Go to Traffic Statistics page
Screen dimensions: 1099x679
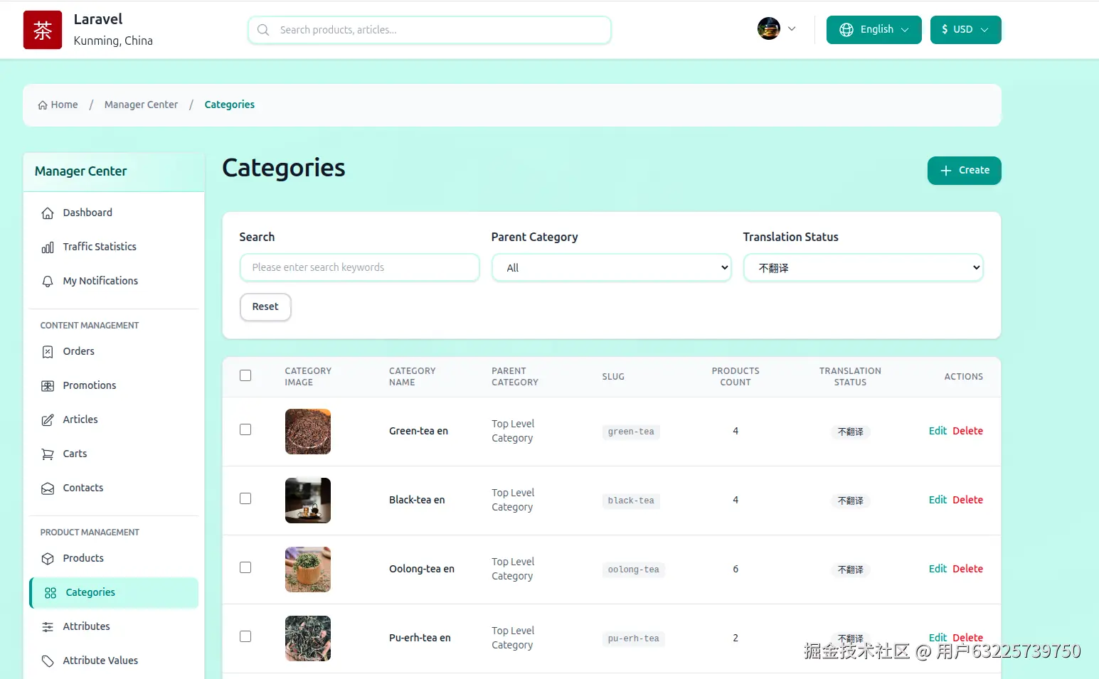[114, 247]
